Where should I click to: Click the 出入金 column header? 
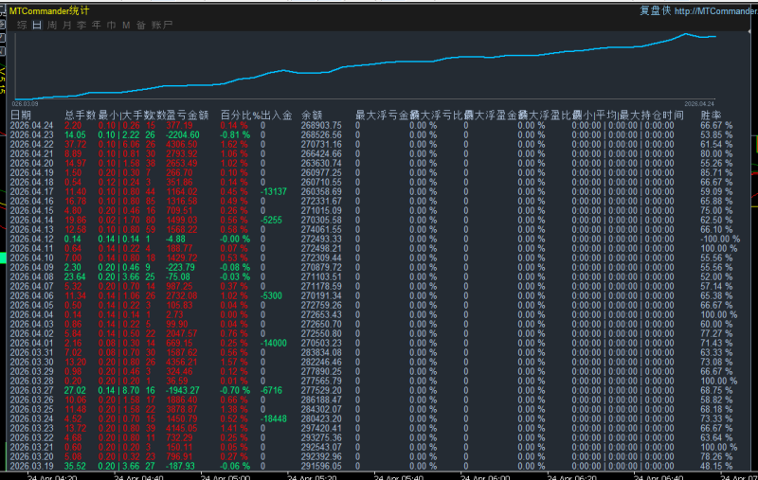pos(277,115)
